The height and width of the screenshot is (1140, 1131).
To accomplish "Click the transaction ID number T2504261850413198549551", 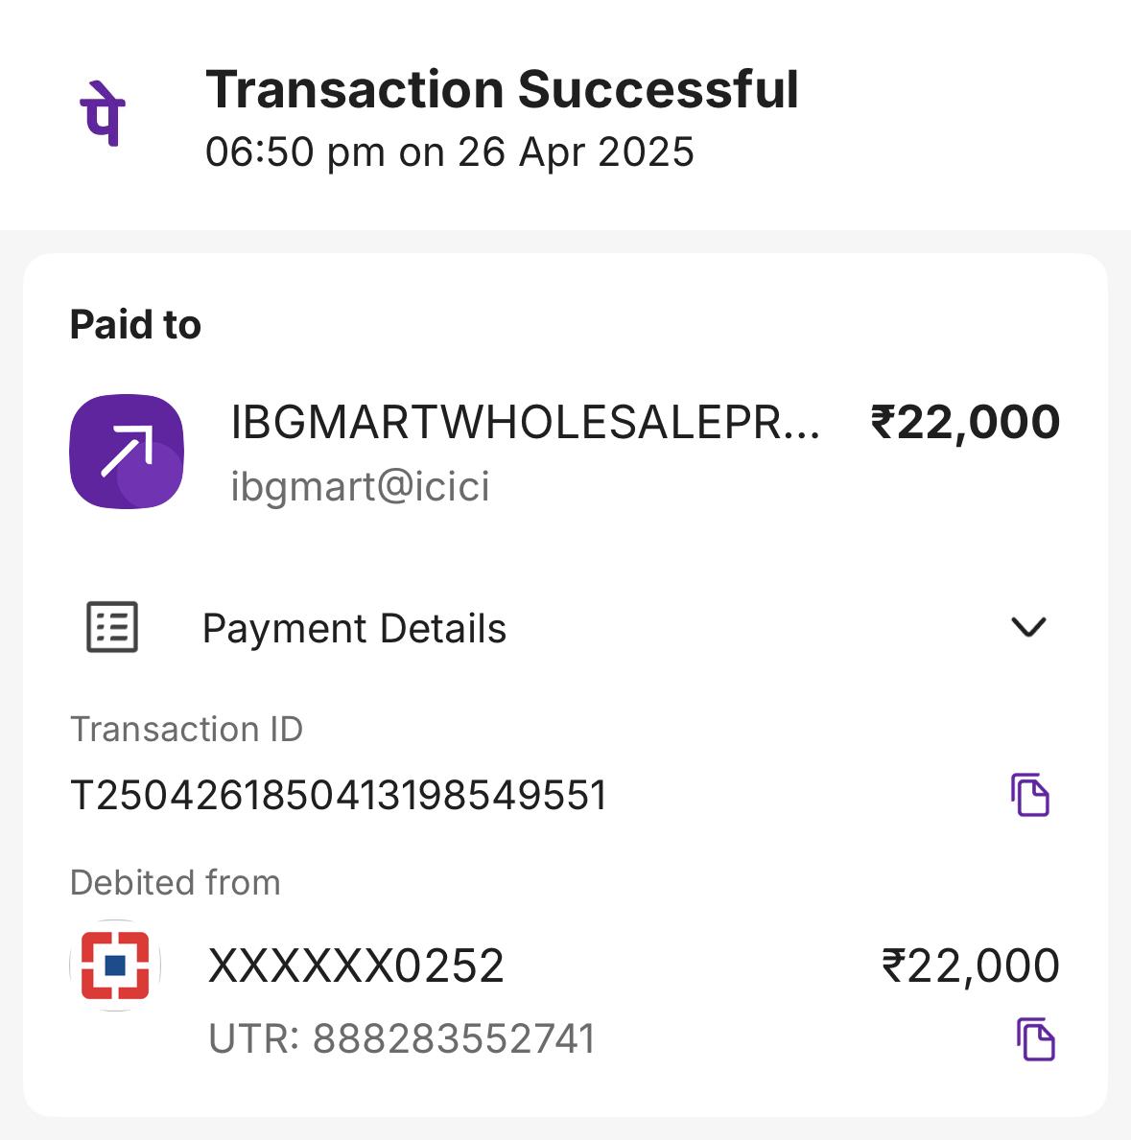I will (339, 795).
